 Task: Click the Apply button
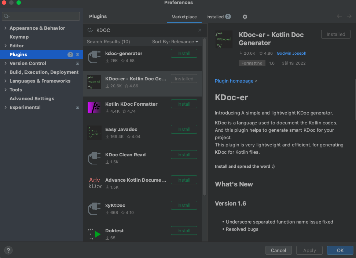[309, 251]
